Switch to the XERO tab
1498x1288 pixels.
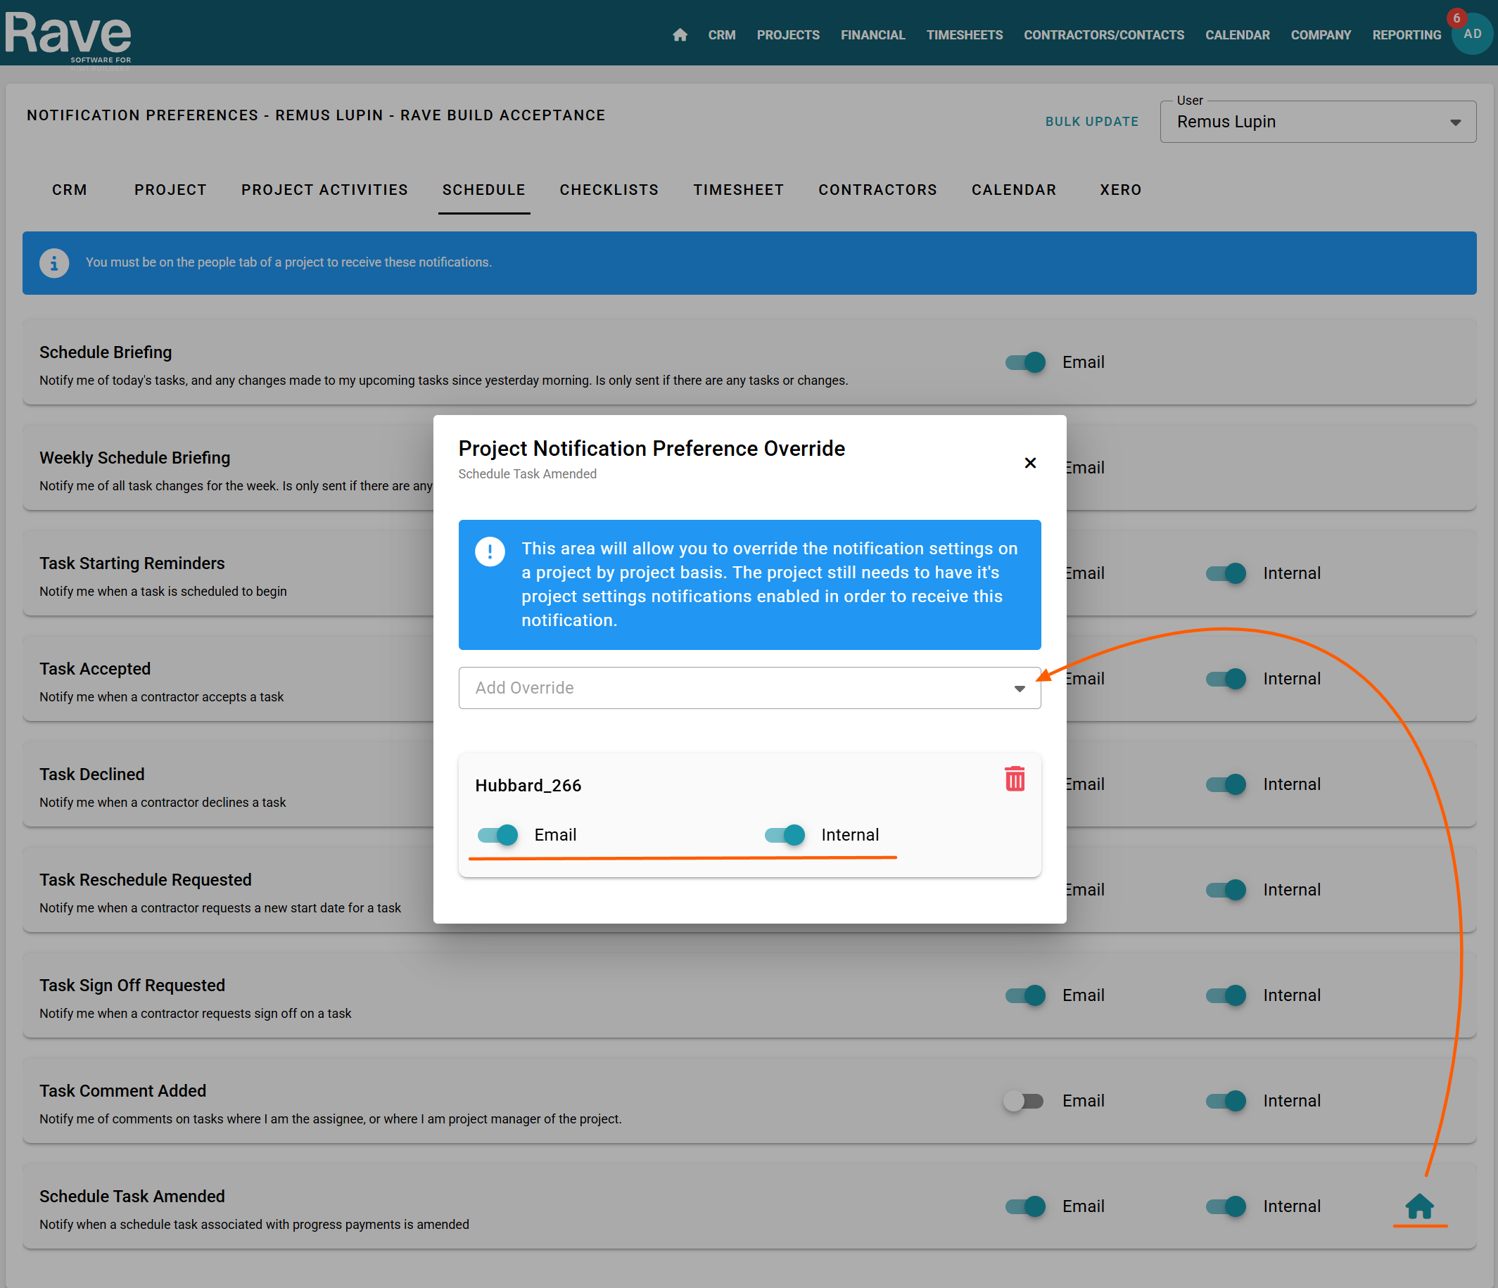[1120, 189]
